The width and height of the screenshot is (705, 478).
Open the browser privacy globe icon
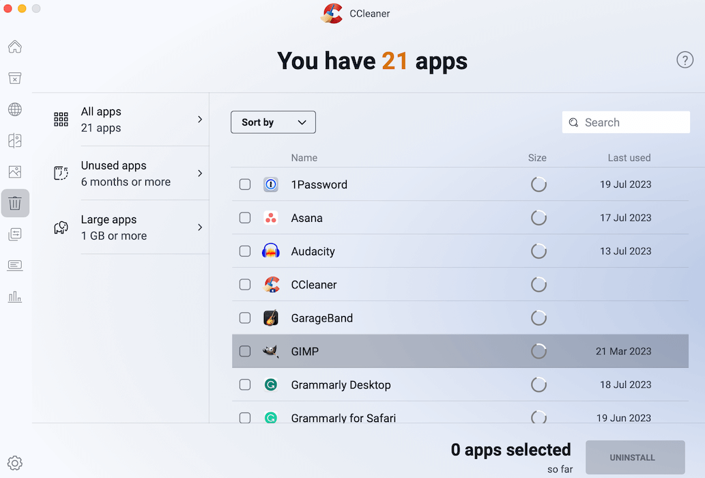pos(15,109)
